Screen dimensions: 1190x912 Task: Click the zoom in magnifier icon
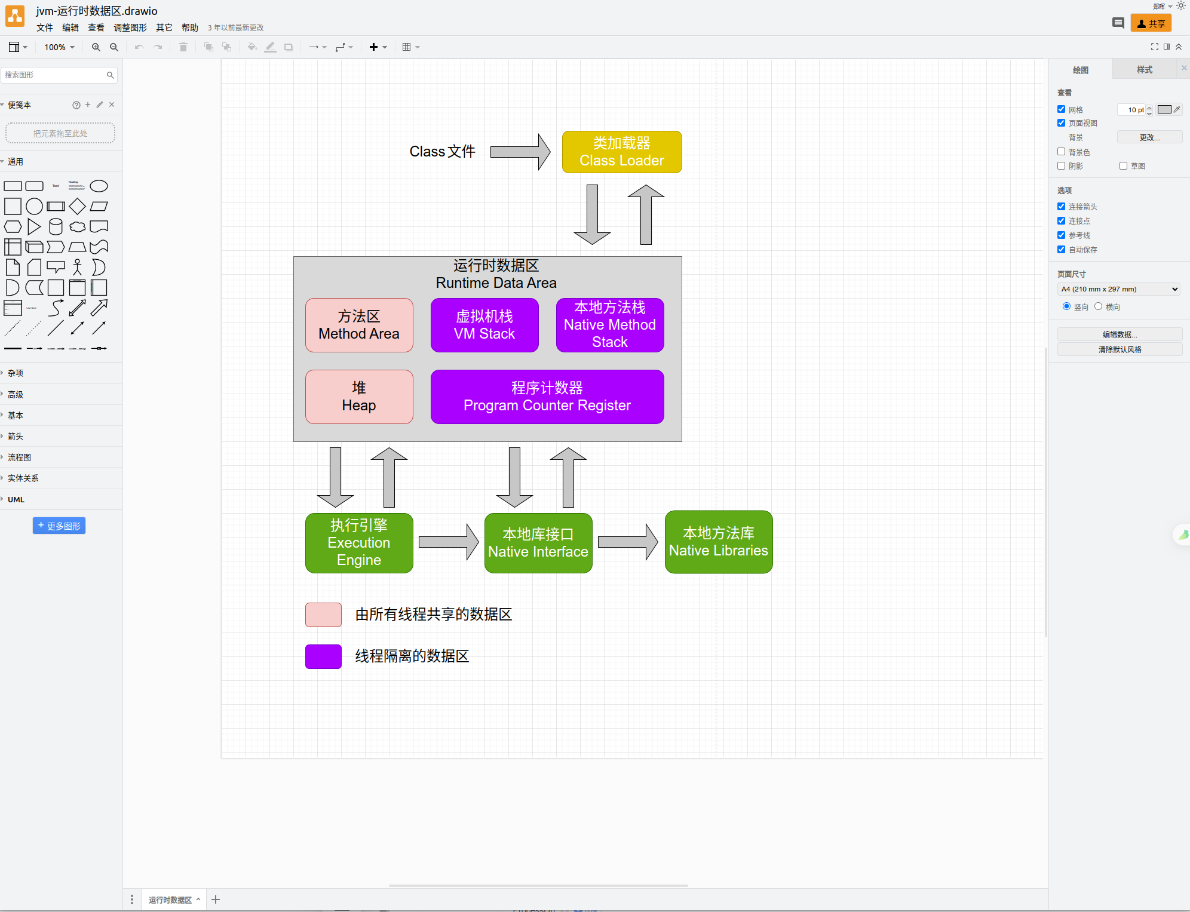coord(96,47)
